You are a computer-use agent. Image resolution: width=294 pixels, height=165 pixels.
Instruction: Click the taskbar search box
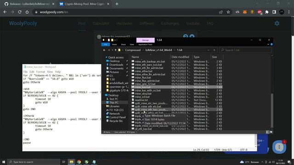pyautogui.click(x=34, y=162)
